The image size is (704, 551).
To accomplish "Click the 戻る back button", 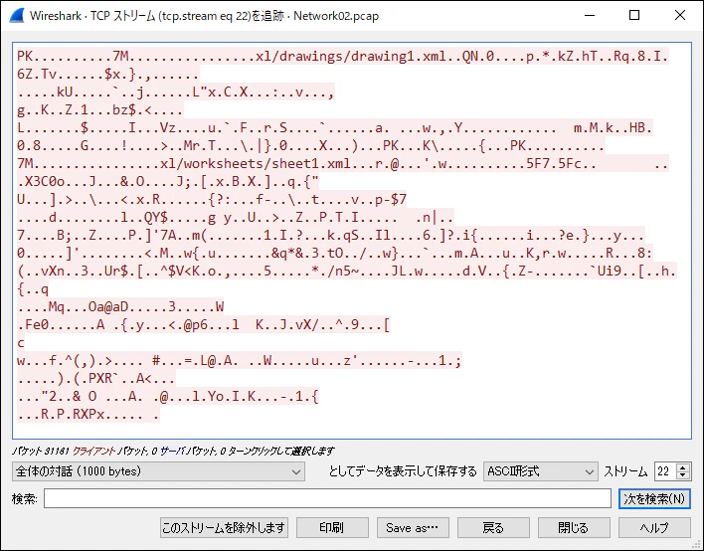I will (x=493, y=528).
